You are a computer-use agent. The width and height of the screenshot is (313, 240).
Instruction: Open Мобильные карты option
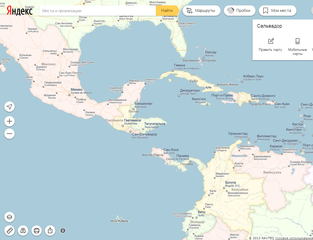click(x=297, y=41)
